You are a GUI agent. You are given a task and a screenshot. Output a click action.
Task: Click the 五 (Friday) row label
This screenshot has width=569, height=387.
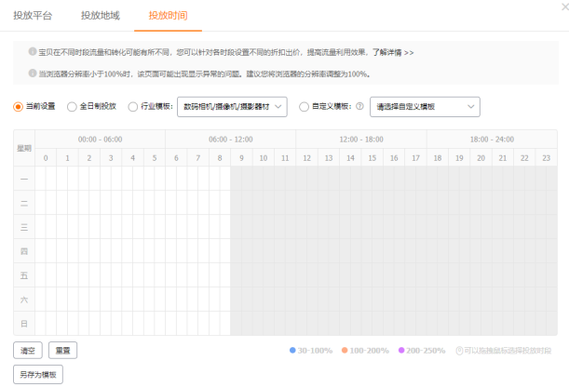(x=24, y=275)
